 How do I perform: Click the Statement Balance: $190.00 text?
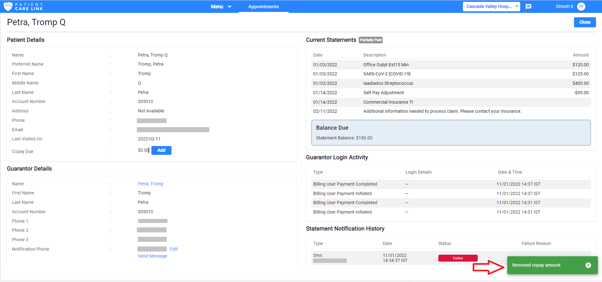pyautogui.click(x=344, y=138)
